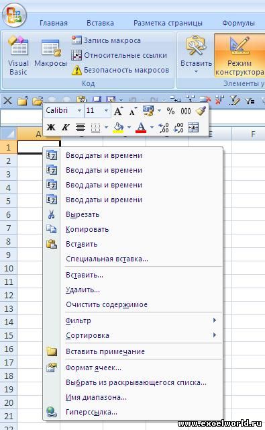Toggle italic К formatting
Screen dimensions: 265x430
coord(66,127)
